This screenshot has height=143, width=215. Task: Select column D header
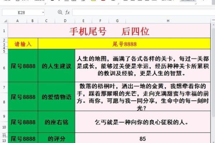[x=65, y=21]
